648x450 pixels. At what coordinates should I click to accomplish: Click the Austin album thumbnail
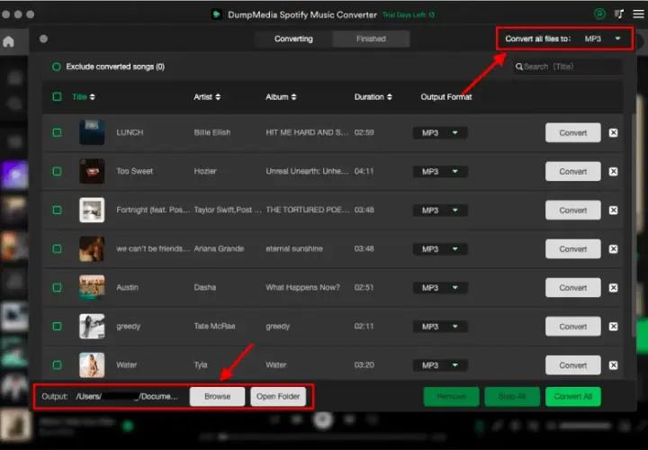tap(92, 287)
